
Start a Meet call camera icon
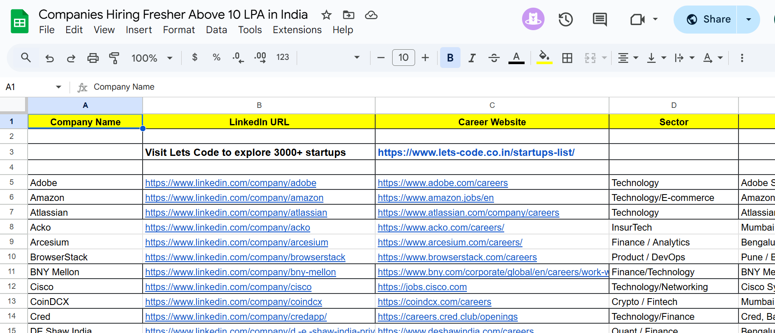[637, 19]
